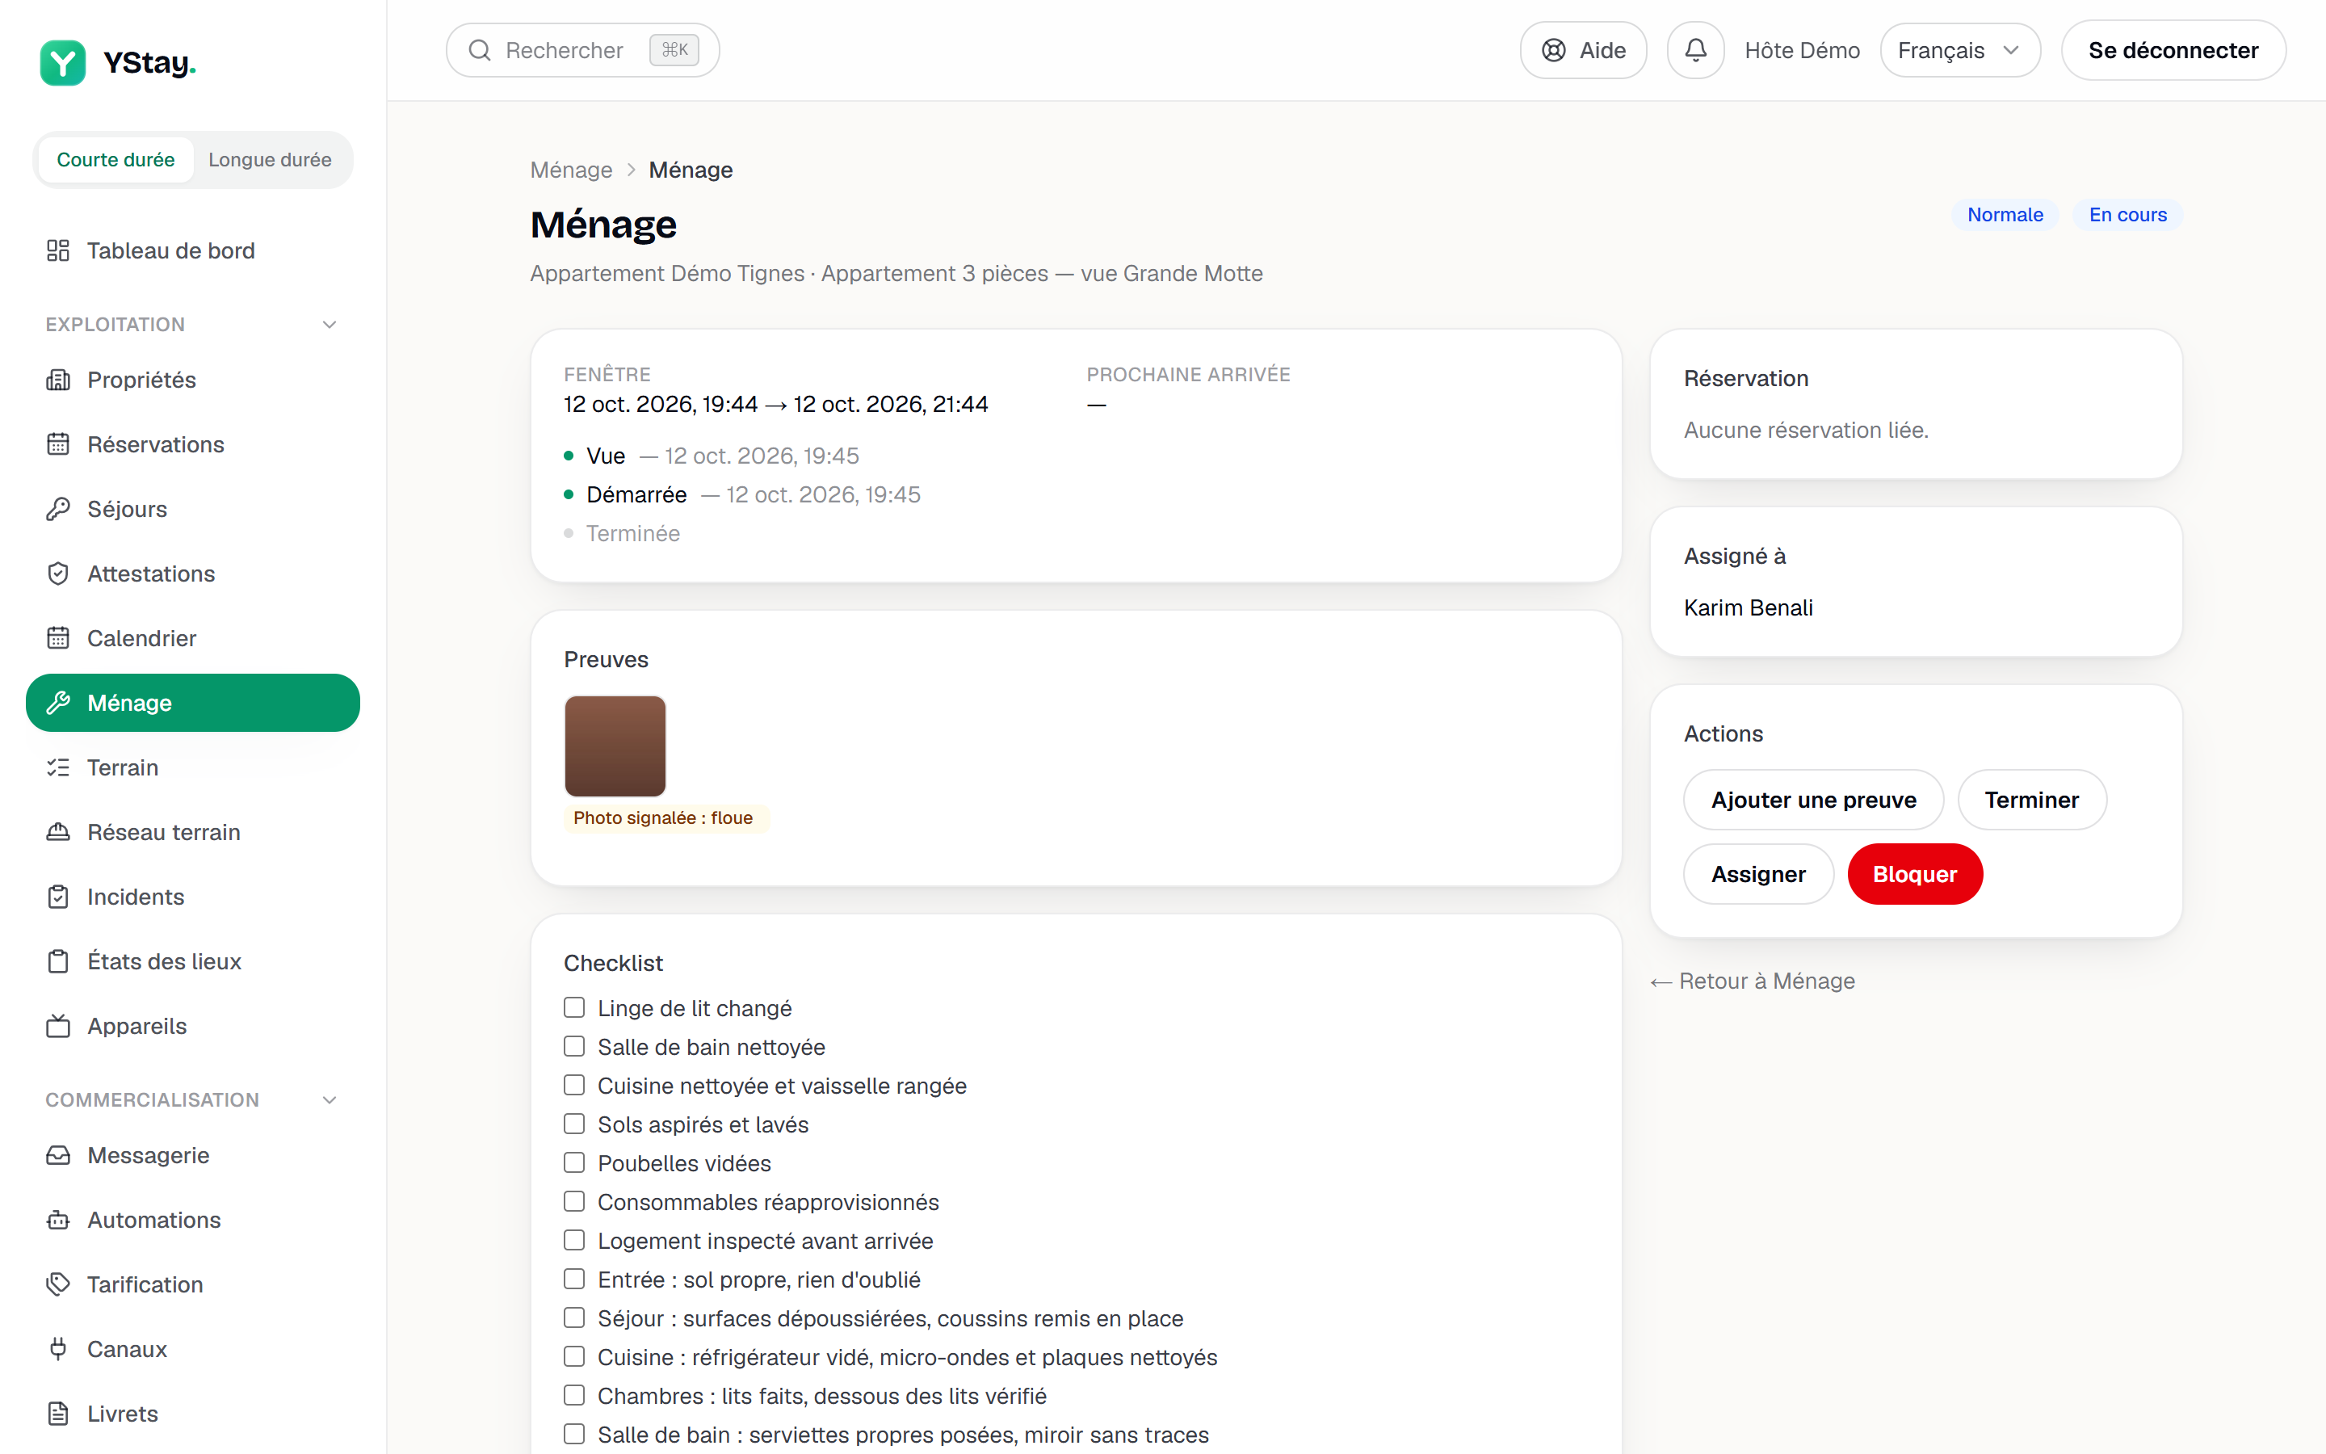Open the Ménage sidebar item
Image resolution: width=2326 pixels, height=1454 pixels.
coord(193,703)
